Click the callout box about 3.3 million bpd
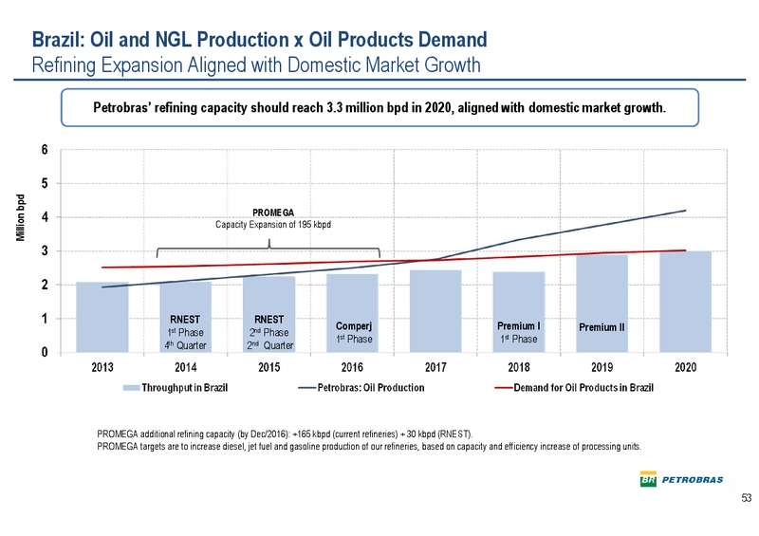 coord(379,107)
